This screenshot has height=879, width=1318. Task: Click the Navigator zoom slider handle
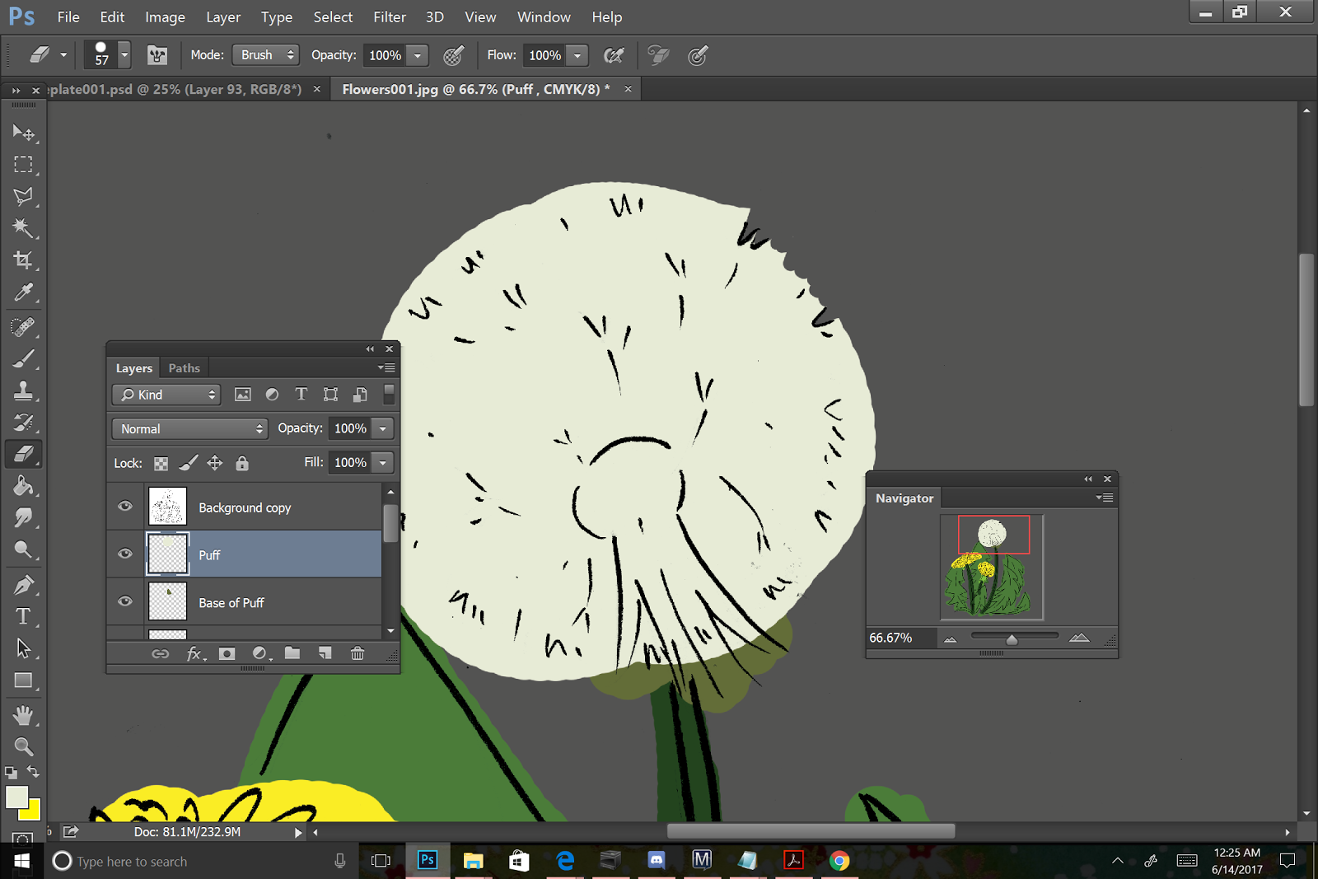pyautogui.click(x=1012, y=639)
